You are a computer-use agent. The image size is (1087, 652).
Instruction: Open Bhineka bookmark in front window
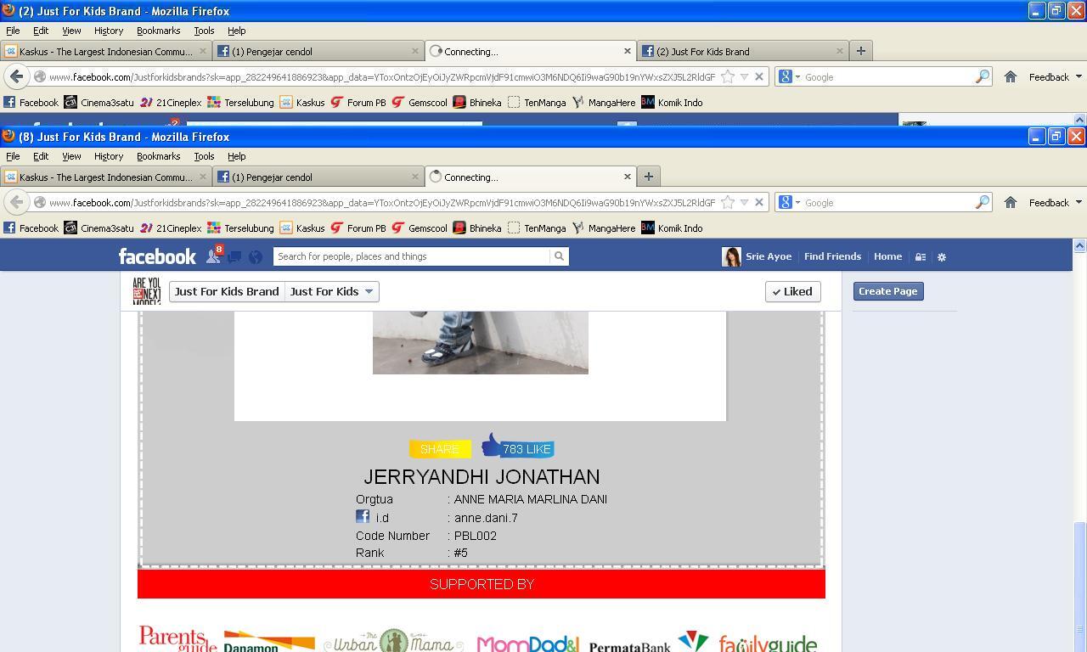tap(476, 228)
